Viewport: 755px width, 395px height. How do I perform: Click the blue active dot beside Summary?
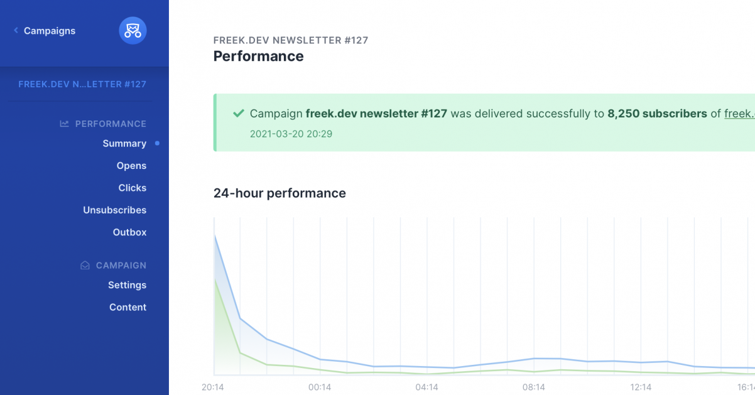(x=157, y=143)
